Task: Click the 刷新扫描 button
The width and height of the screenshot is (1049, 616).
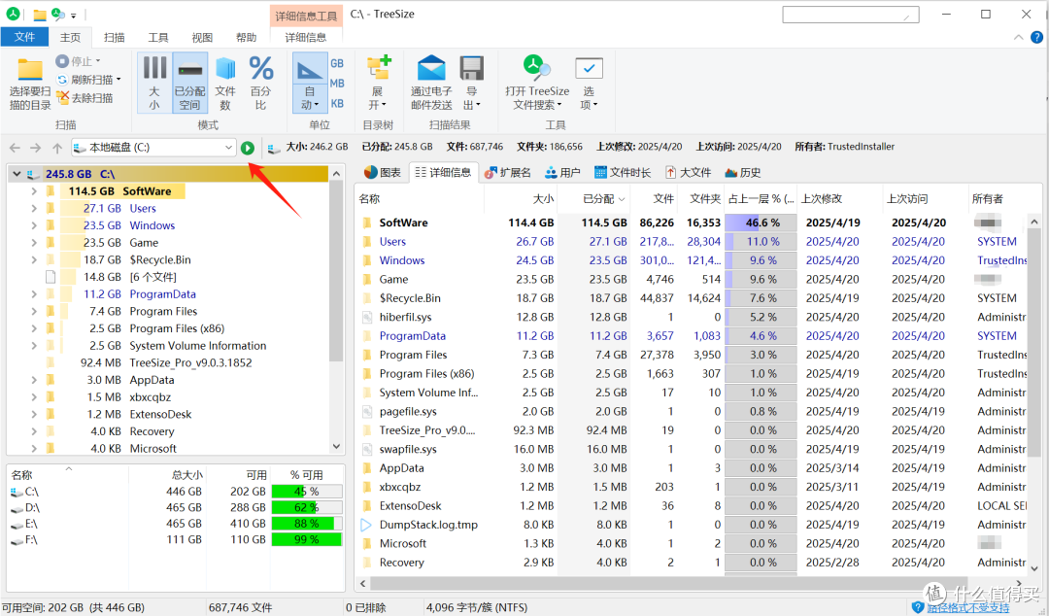Action: coord(89,80)
